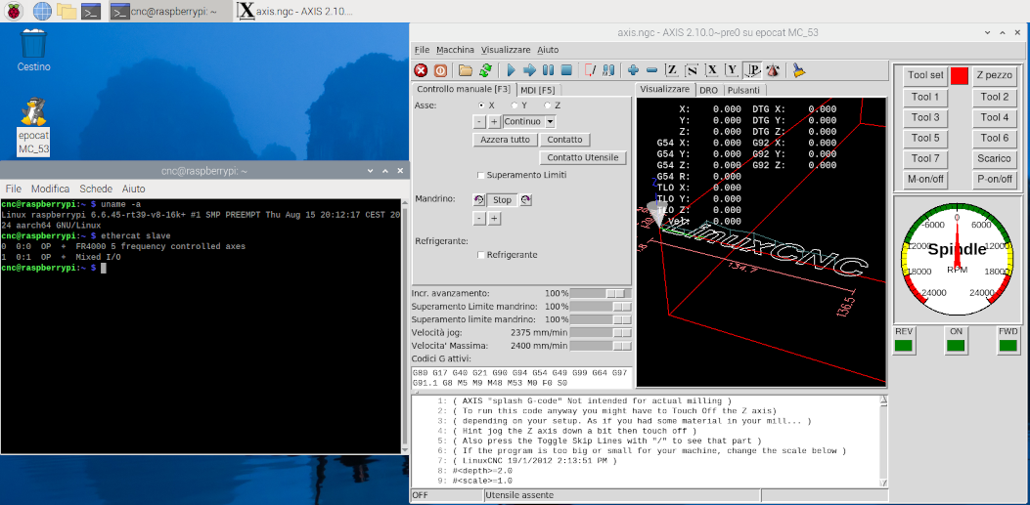
Task: Toggle rotate view cone icon
Action: tap(773, 70)
